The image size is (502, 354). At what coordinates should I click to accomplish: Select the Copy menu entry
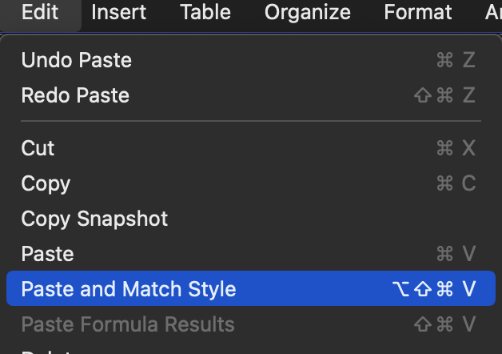46,183
